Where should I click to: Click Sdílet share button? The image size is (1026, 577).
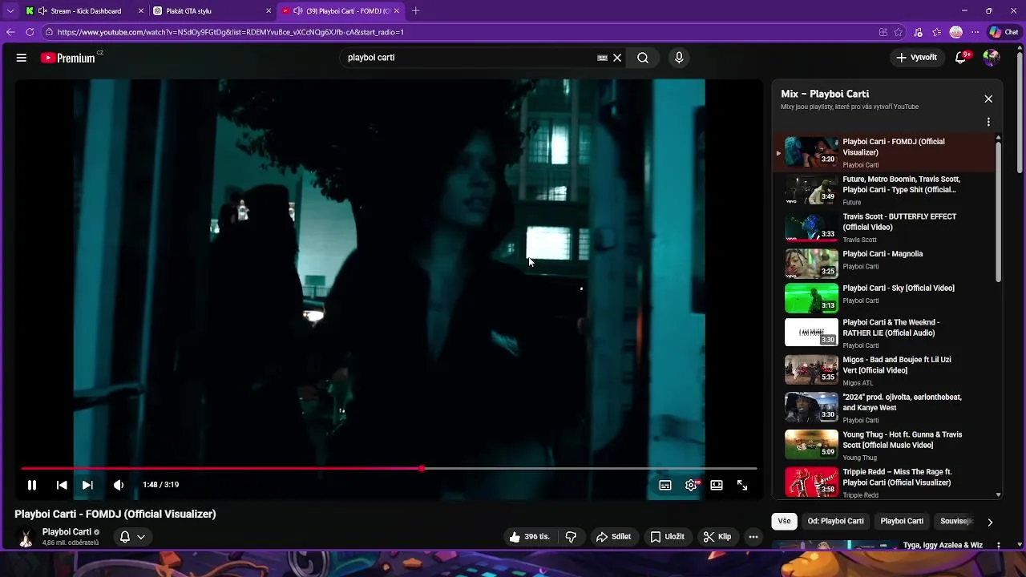[613, 537]
